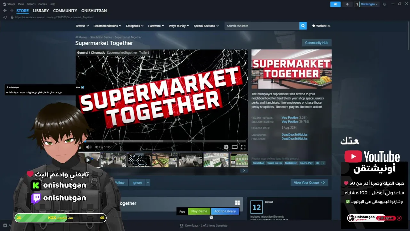Click the Community Hub button

tap(316, 43)
